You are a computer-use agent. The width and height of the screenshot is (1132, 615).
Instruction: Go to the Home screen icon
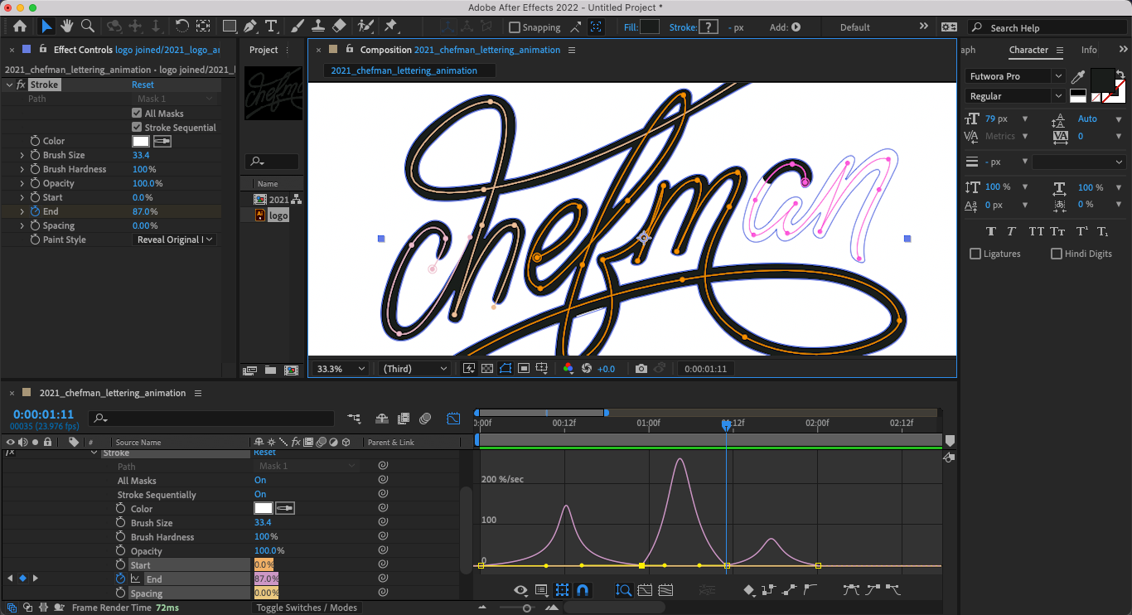click(x=20, y=27)
